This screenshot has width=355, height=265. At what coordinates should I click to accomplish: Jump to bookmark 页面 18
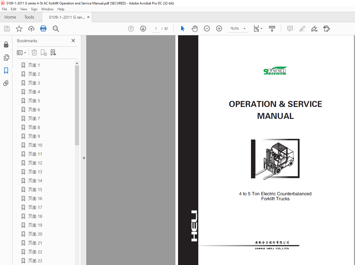point(35,216)
